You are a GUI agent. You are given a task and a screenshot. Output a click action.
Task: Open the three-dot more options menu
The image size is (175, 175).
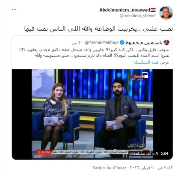pos(14,9)
